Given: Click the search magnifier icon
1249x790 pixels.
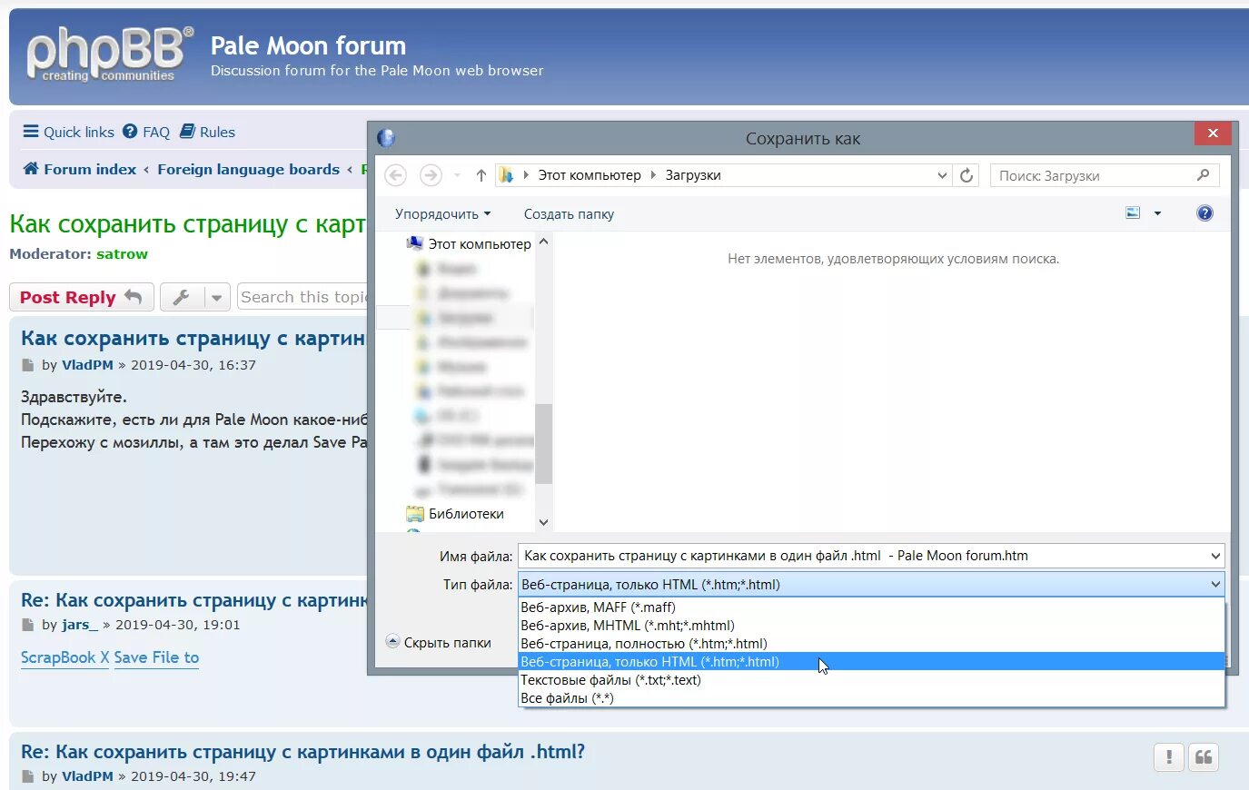Looking at the screenshot, I should [1204, 175].
